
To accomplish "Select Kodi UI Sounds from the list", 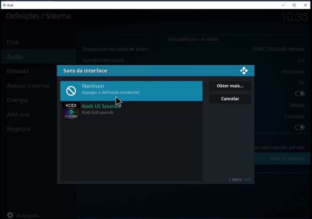I will pyautogui.click(x=131, y=110).
